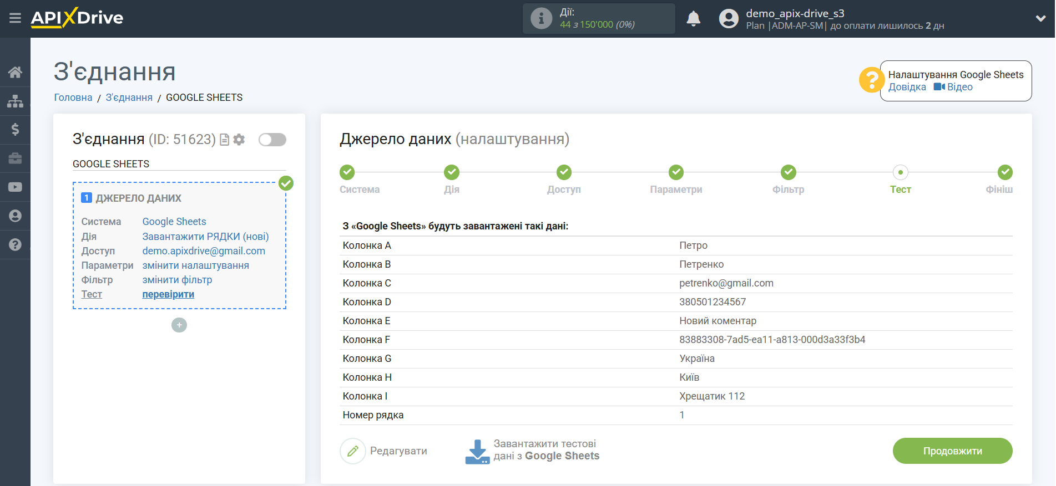Select the Хрещатик 112 value
The height and width of the screenshot is (486, 1056).
point(712,396)
